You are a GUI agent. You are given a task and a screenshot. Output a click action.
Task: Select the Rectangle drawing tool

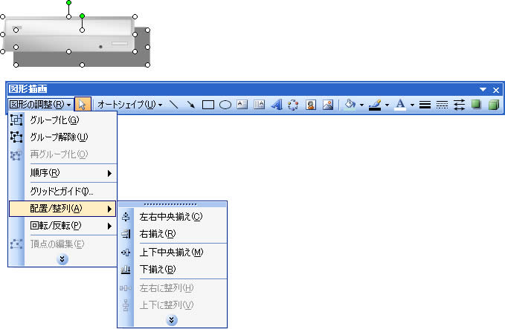[x=208, y=105]
